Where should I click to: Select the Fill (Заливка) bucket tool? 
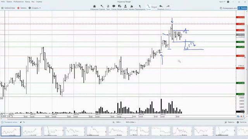131,7
